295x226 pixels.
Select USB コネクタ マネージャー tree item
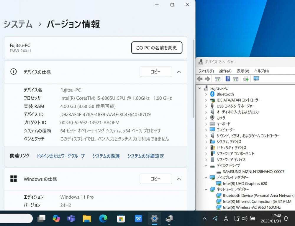pos(235,106)
